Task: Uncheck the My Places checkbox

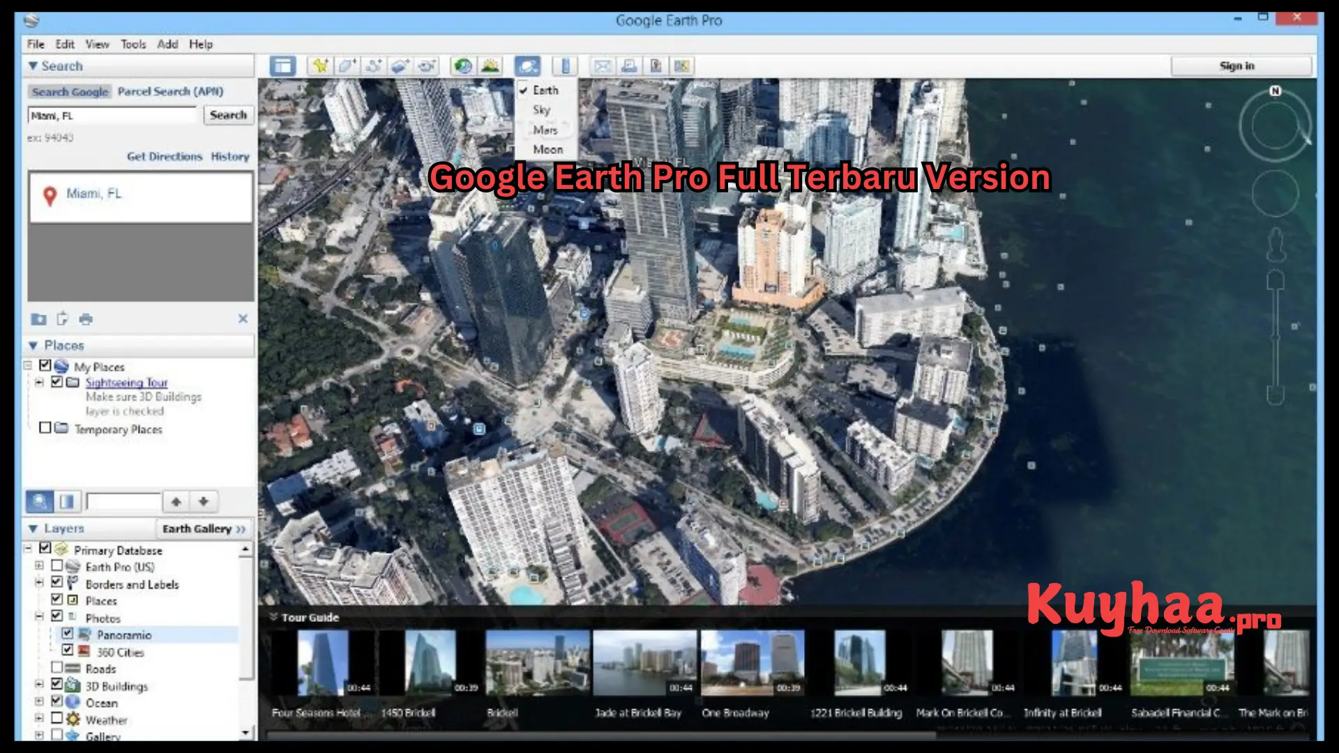Action: click(x=45, y=365)
